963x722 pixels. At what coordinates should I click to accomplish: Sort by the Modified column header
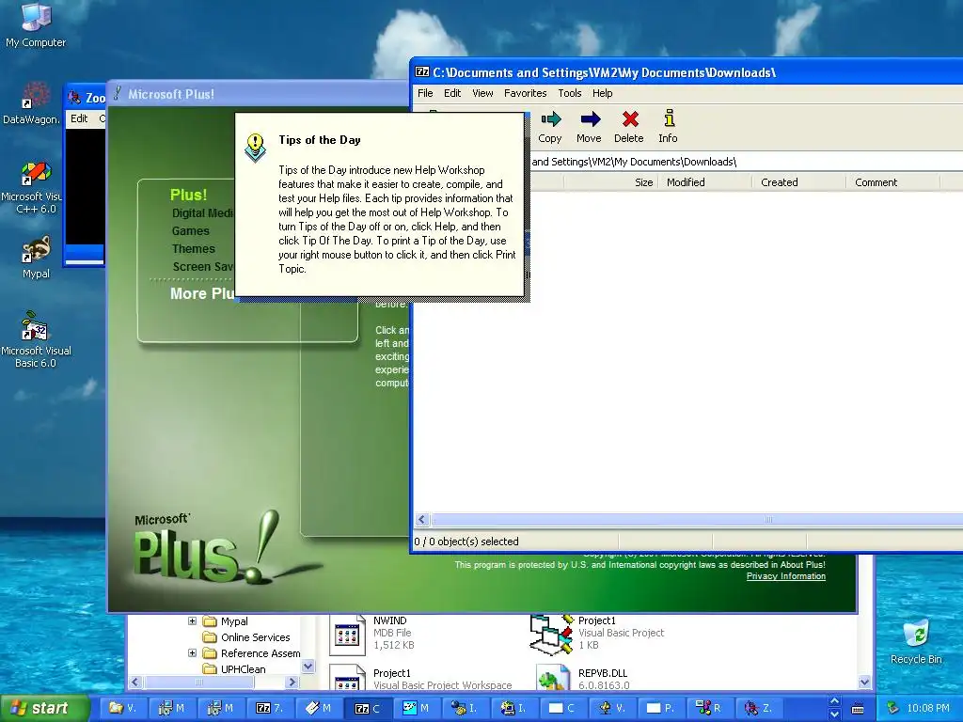704,182
